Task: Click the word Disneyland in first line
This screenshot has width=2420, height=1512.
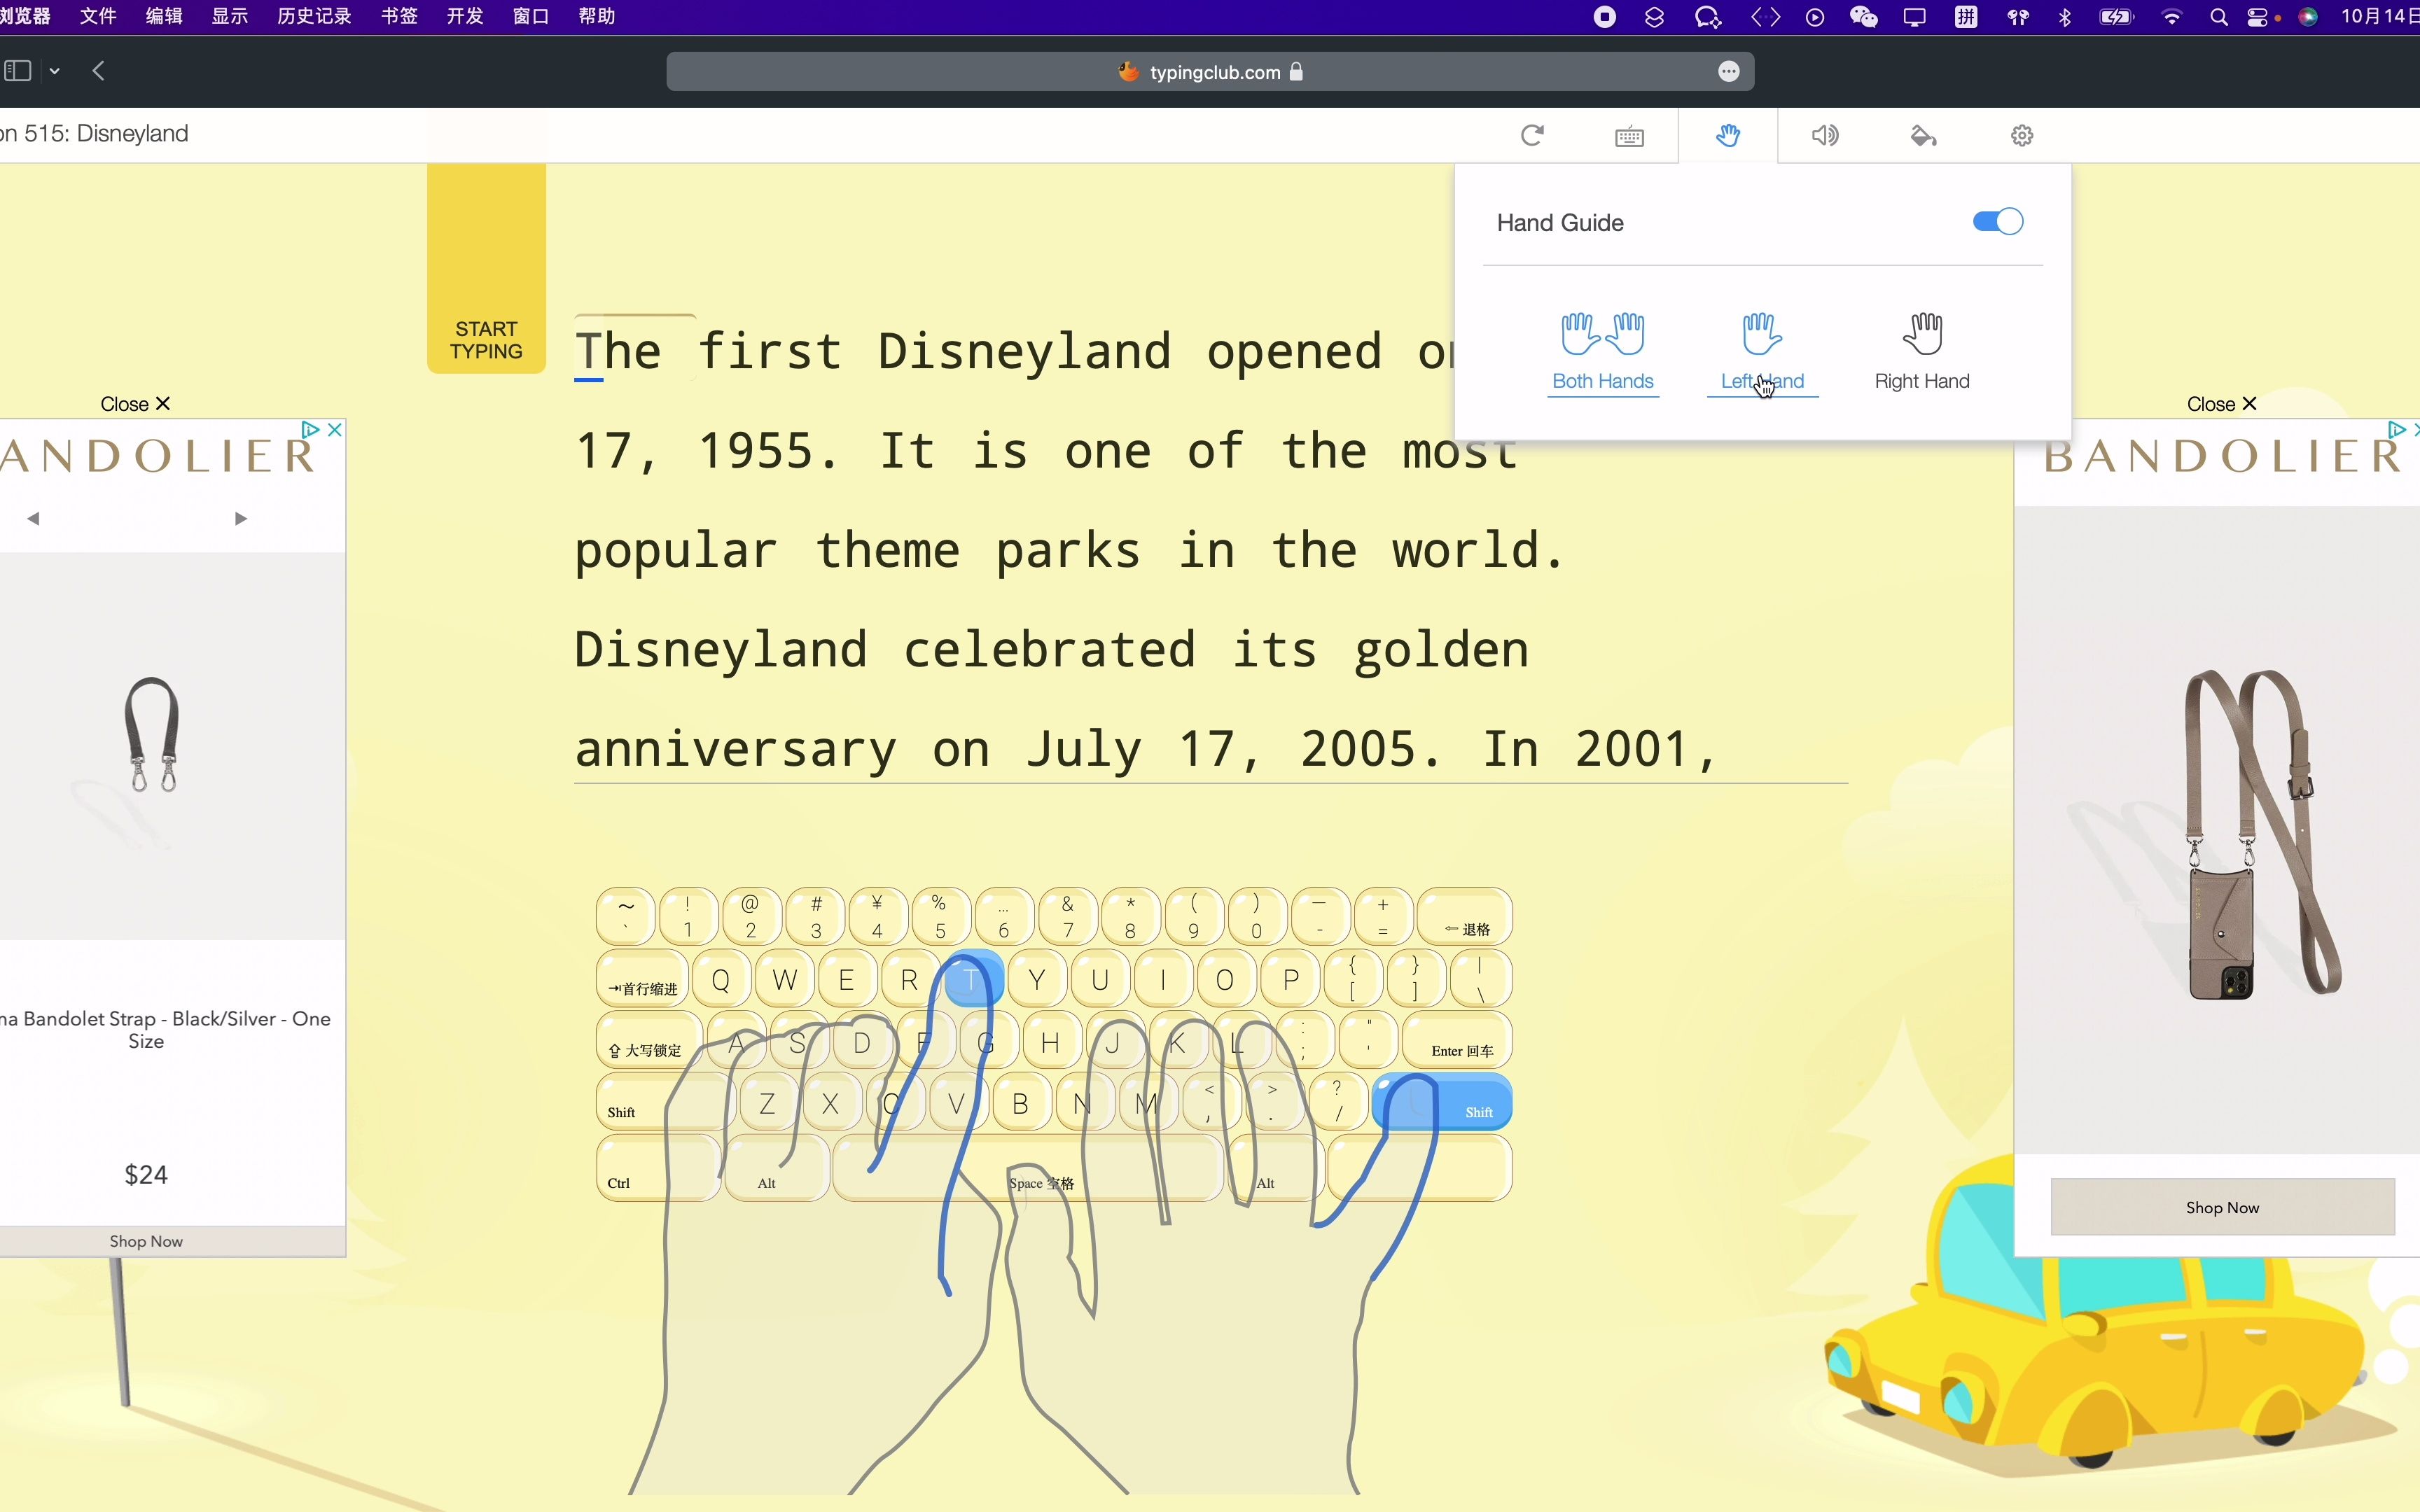Action: (x=1024, y=351)
